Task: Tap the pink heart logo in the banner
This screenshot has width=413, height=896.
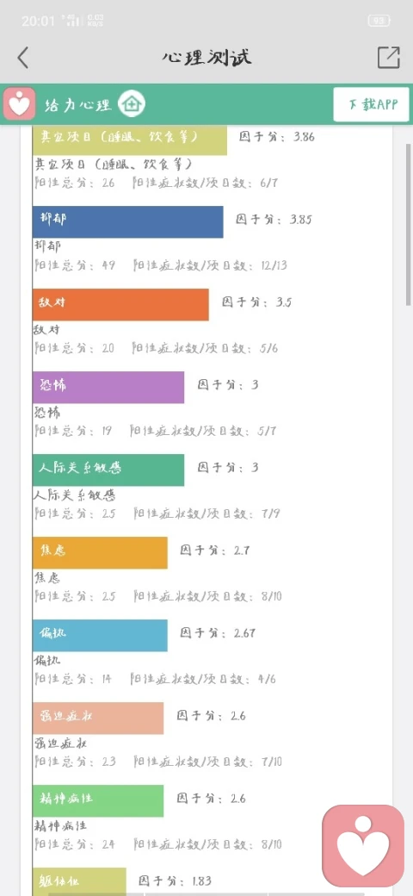Action: click(20, 104)
